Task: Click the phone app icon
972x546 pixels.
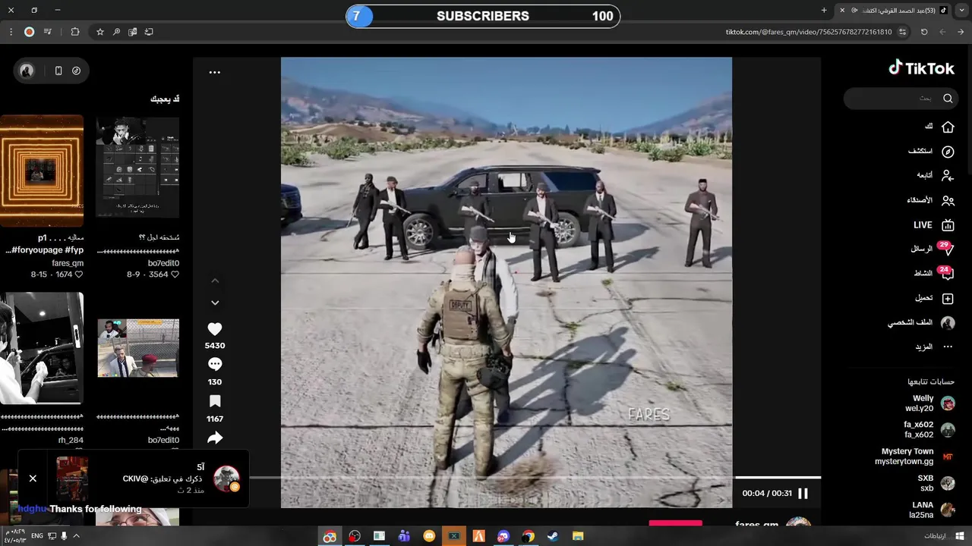Action: tap(58, 71)
